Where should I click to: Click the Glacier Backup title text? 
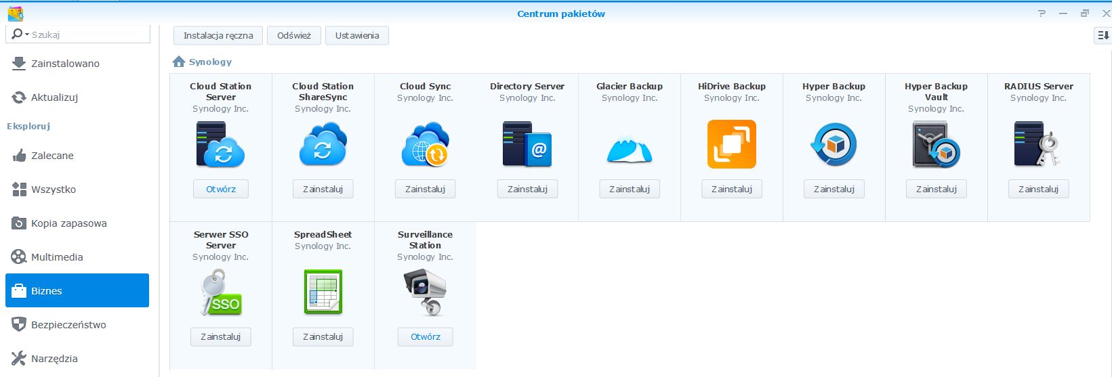(x=630, y=86)
